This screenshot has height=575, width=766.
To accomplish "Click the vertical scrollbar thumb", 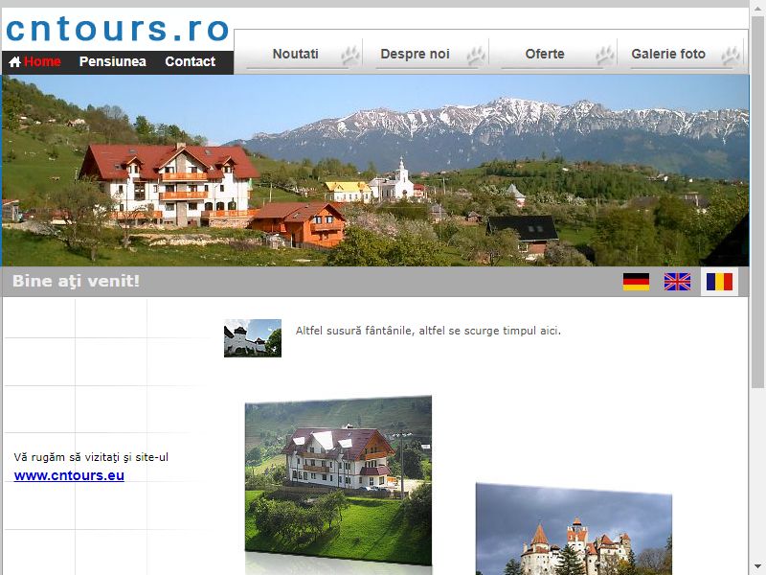I will coord(757,201).
